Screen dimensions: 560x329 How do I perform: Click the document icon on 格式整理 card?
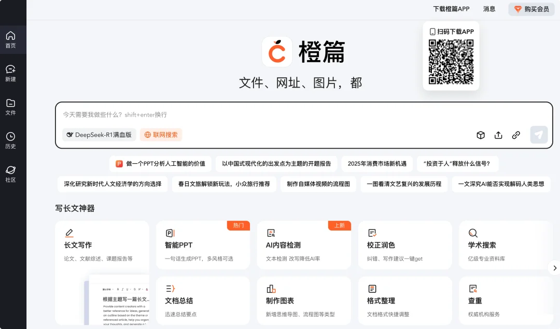pyautogui.click(x=372, y=289)
